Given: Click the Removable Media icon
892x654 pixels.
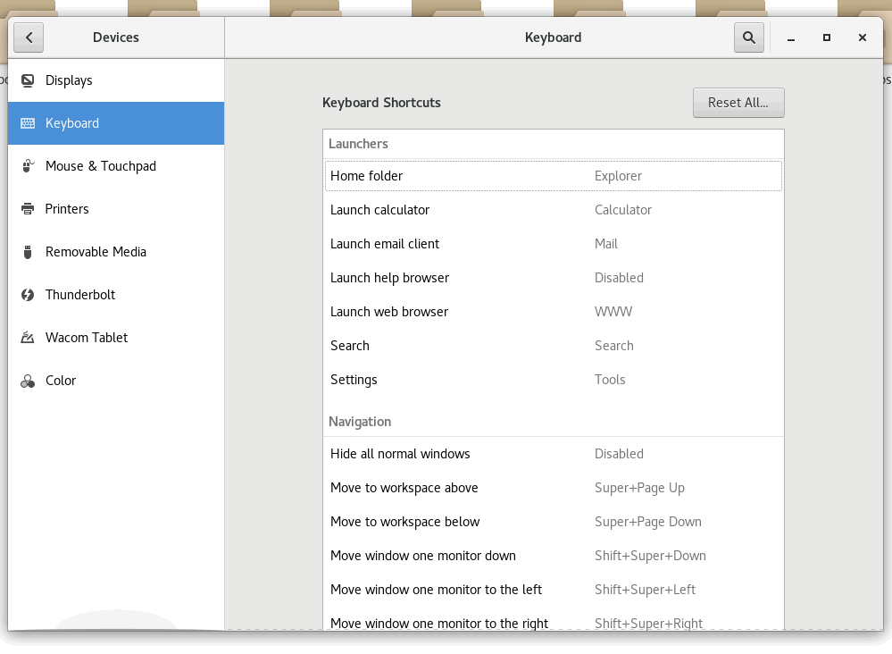Looking at the screenshot, I should 28,252.
